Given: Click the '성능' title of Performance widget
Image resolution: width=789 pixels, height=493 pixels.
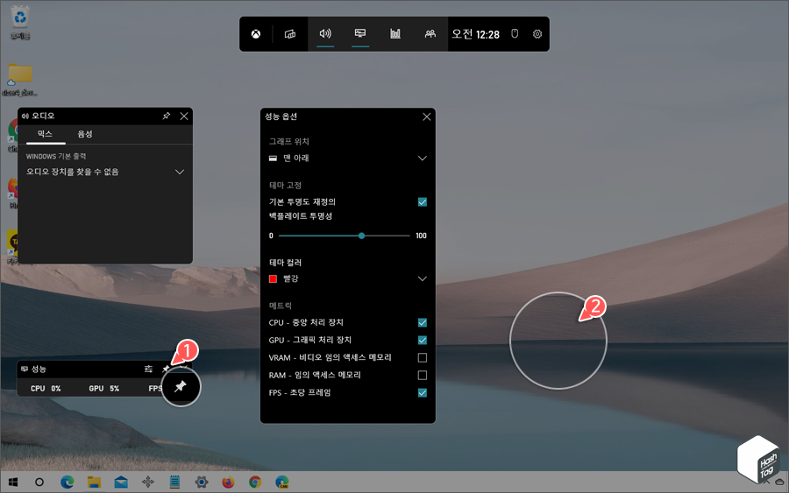Looking at the screenshot, I should (x=39, y=369).
